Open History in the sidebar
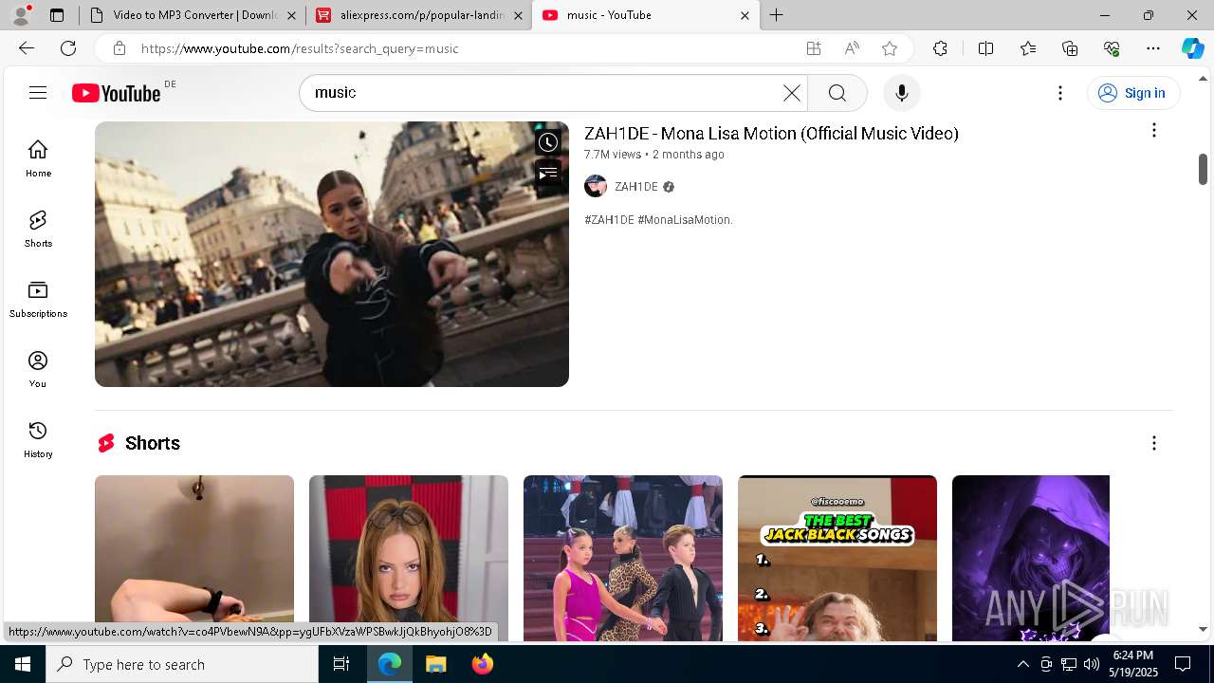This screenshot has width=1214, height=683. [38, 439]
